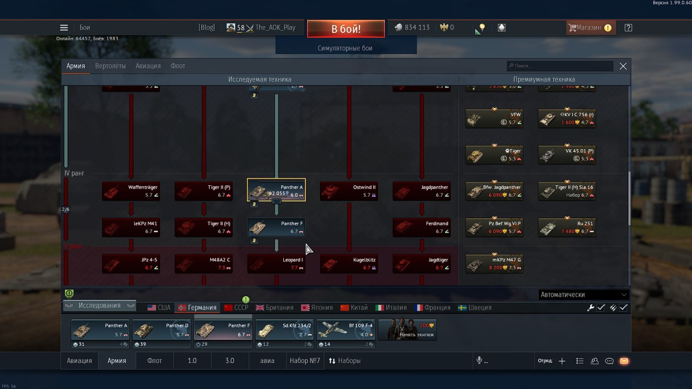Screen dimensions: 692x389
Task: Click the Поиск search field
Action: [x=560, y=66]
